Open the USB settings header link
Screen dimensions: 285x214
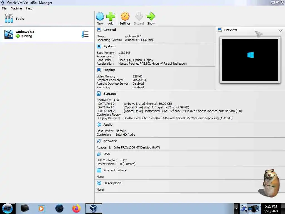pos(107,154)
